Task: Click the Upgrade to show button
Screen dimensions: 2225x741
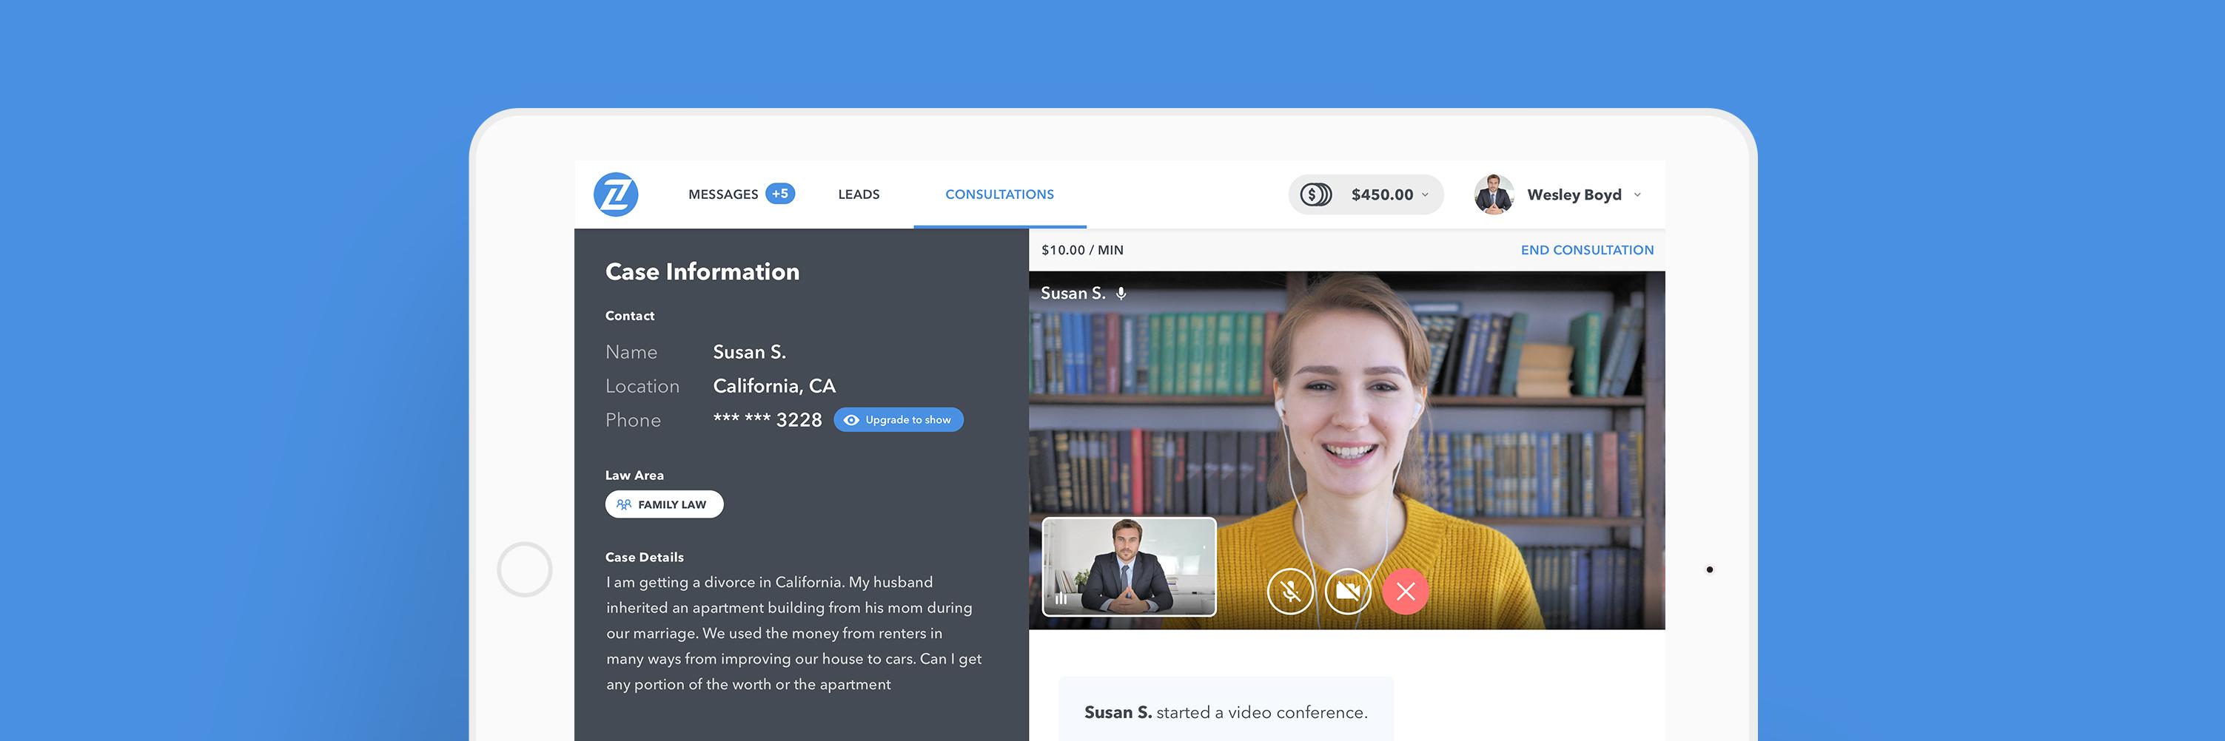Action: pos(899,420)
